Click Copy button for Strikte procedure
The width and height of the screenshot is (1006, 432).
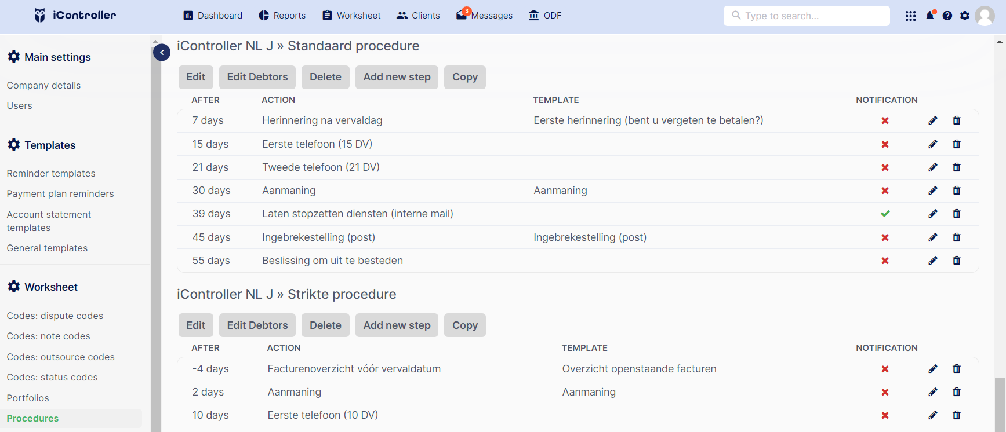click(465, 325)
